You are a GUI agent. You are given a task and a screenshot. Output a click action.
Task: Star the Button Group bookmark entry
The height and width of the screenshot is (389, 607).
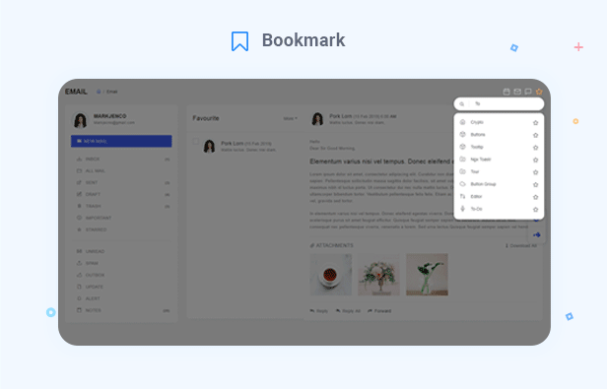(x=535, y=184)
